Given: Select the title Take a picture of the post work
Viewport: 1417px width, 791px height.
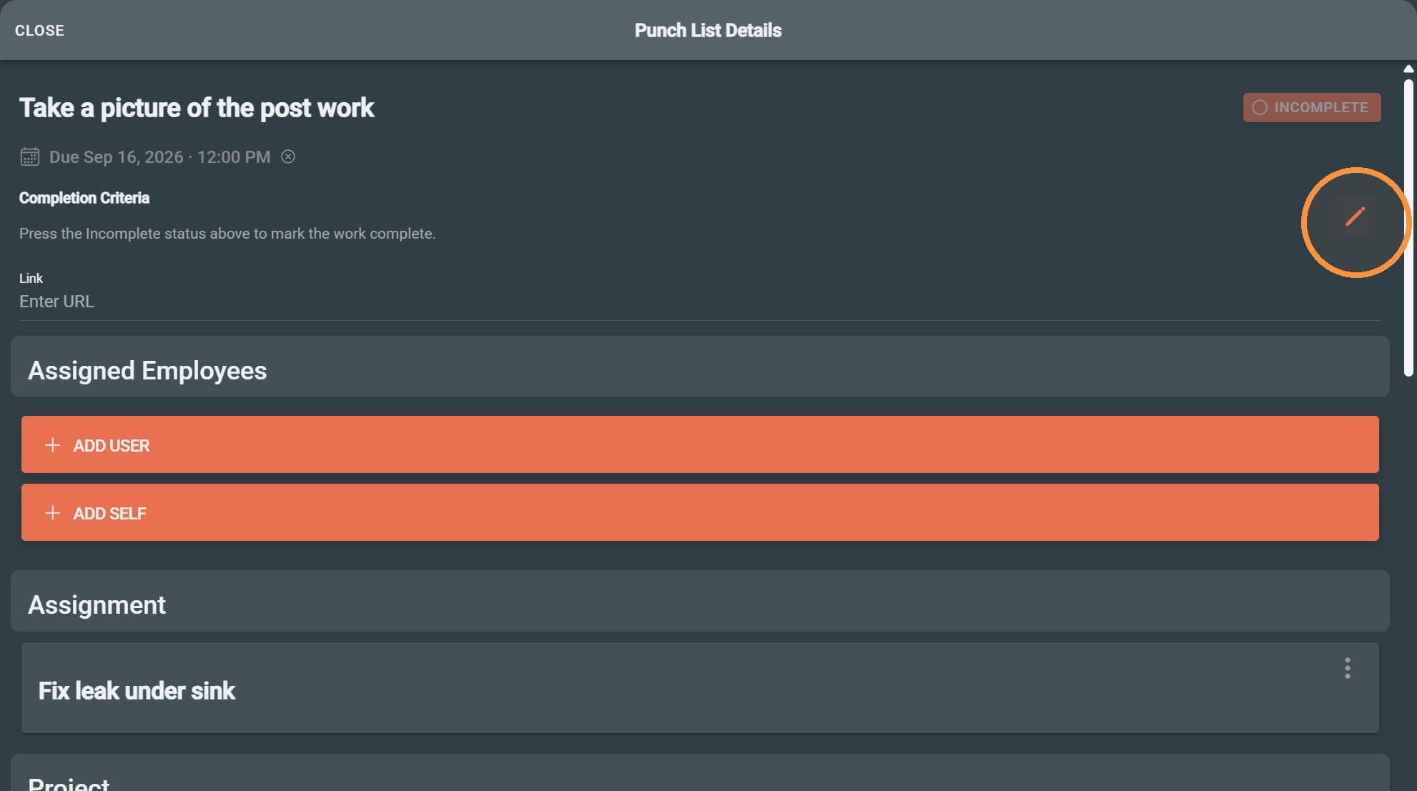Looking at the screenshot, I should 197,108.
